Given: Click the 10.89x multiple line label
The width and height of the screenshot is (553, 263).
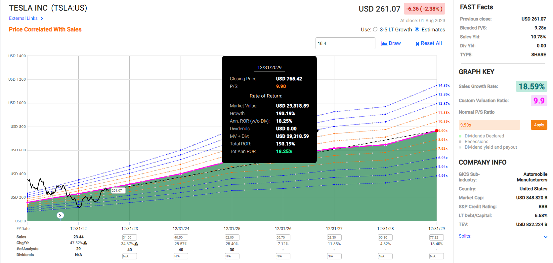Looking at the screenshot, I should (444, 122).
